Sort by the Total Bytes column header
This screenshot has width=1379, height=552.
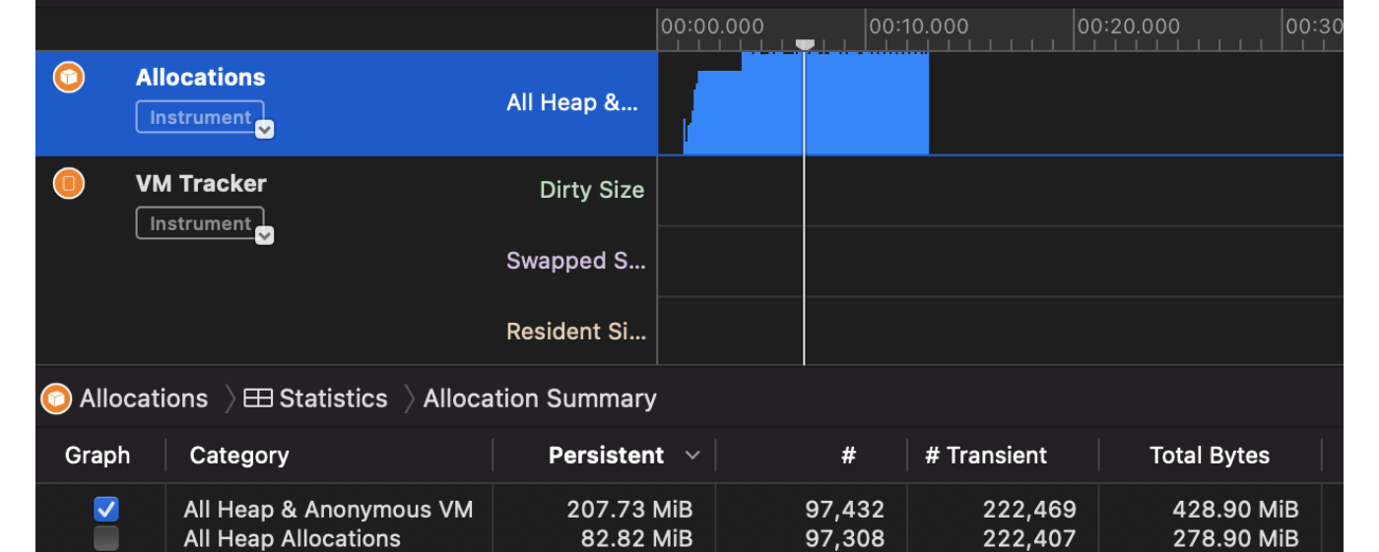click(x=1210, y=456)
